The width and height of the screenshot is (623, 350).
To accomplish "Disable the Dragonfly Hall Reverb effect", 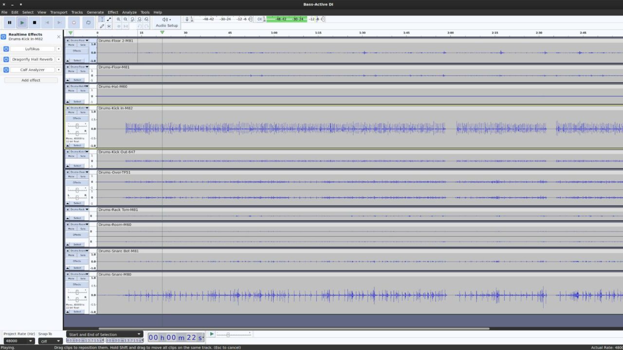I will [5, 59].
